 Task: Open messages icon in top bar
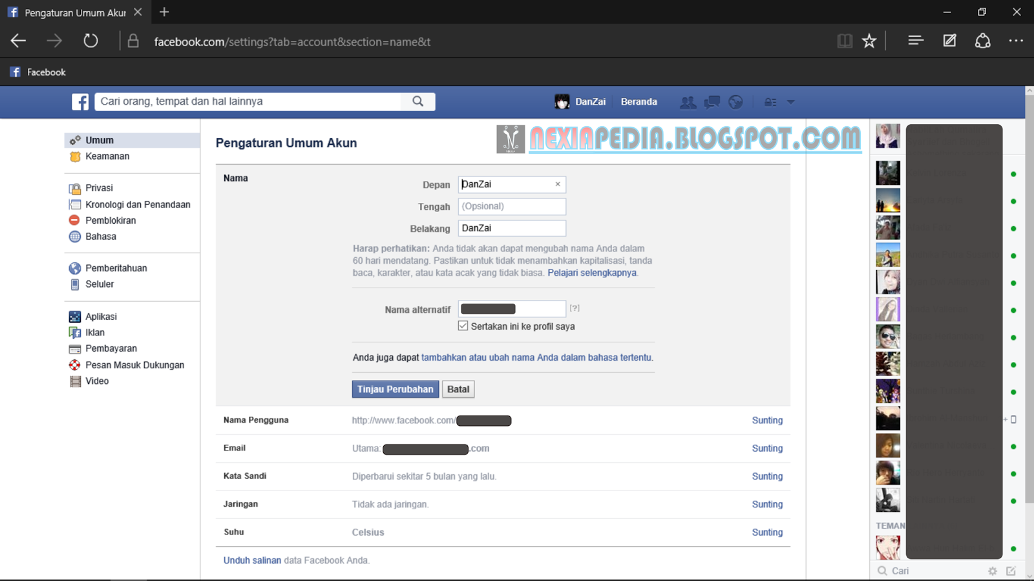point(712,102)
